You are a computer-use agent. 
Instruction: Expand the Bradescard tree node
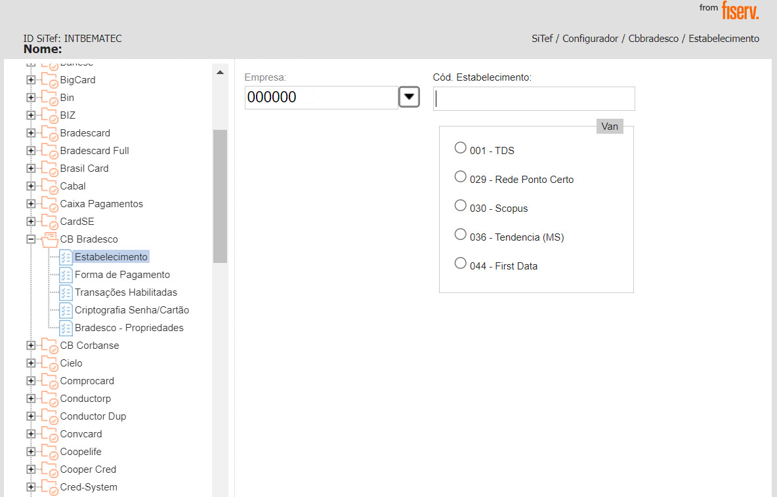coord(31,132)
